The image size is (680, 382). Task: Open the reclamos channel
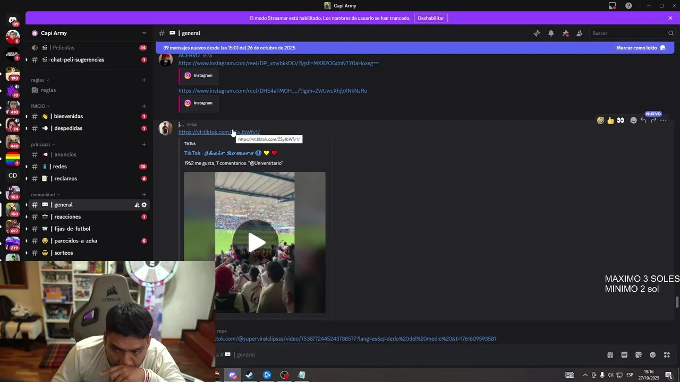point(88,179)
